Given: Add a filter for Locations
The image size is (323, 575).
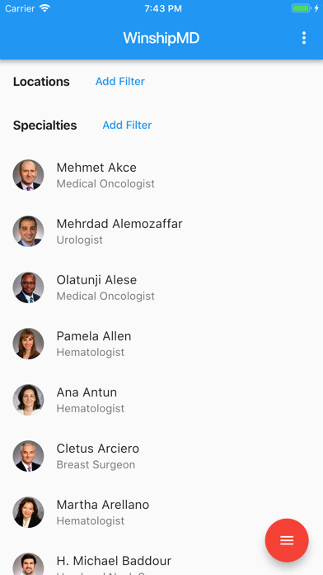Looking at the screenshot, I should [x=120, y=82].
